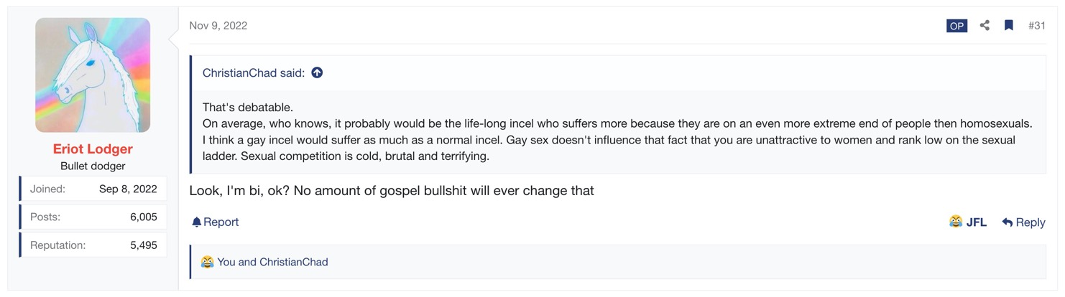
Task: Click the 'ChristianChad said:' quote header
Action: [254, 72]
